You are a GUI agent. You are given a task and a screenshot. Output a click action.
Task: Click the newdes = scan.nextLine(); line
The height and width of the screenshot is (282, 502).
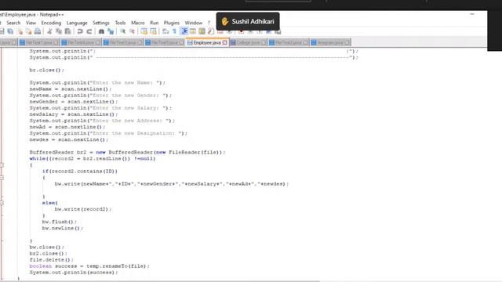(69, 139)
